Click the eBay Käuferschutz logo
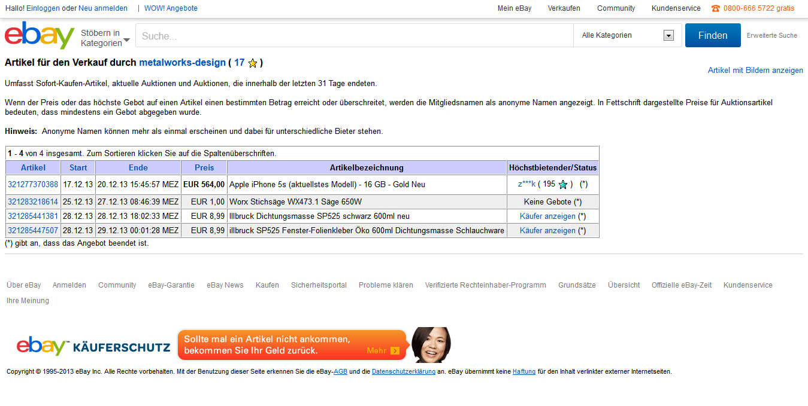The image size is (808, 406). point(94,346)
